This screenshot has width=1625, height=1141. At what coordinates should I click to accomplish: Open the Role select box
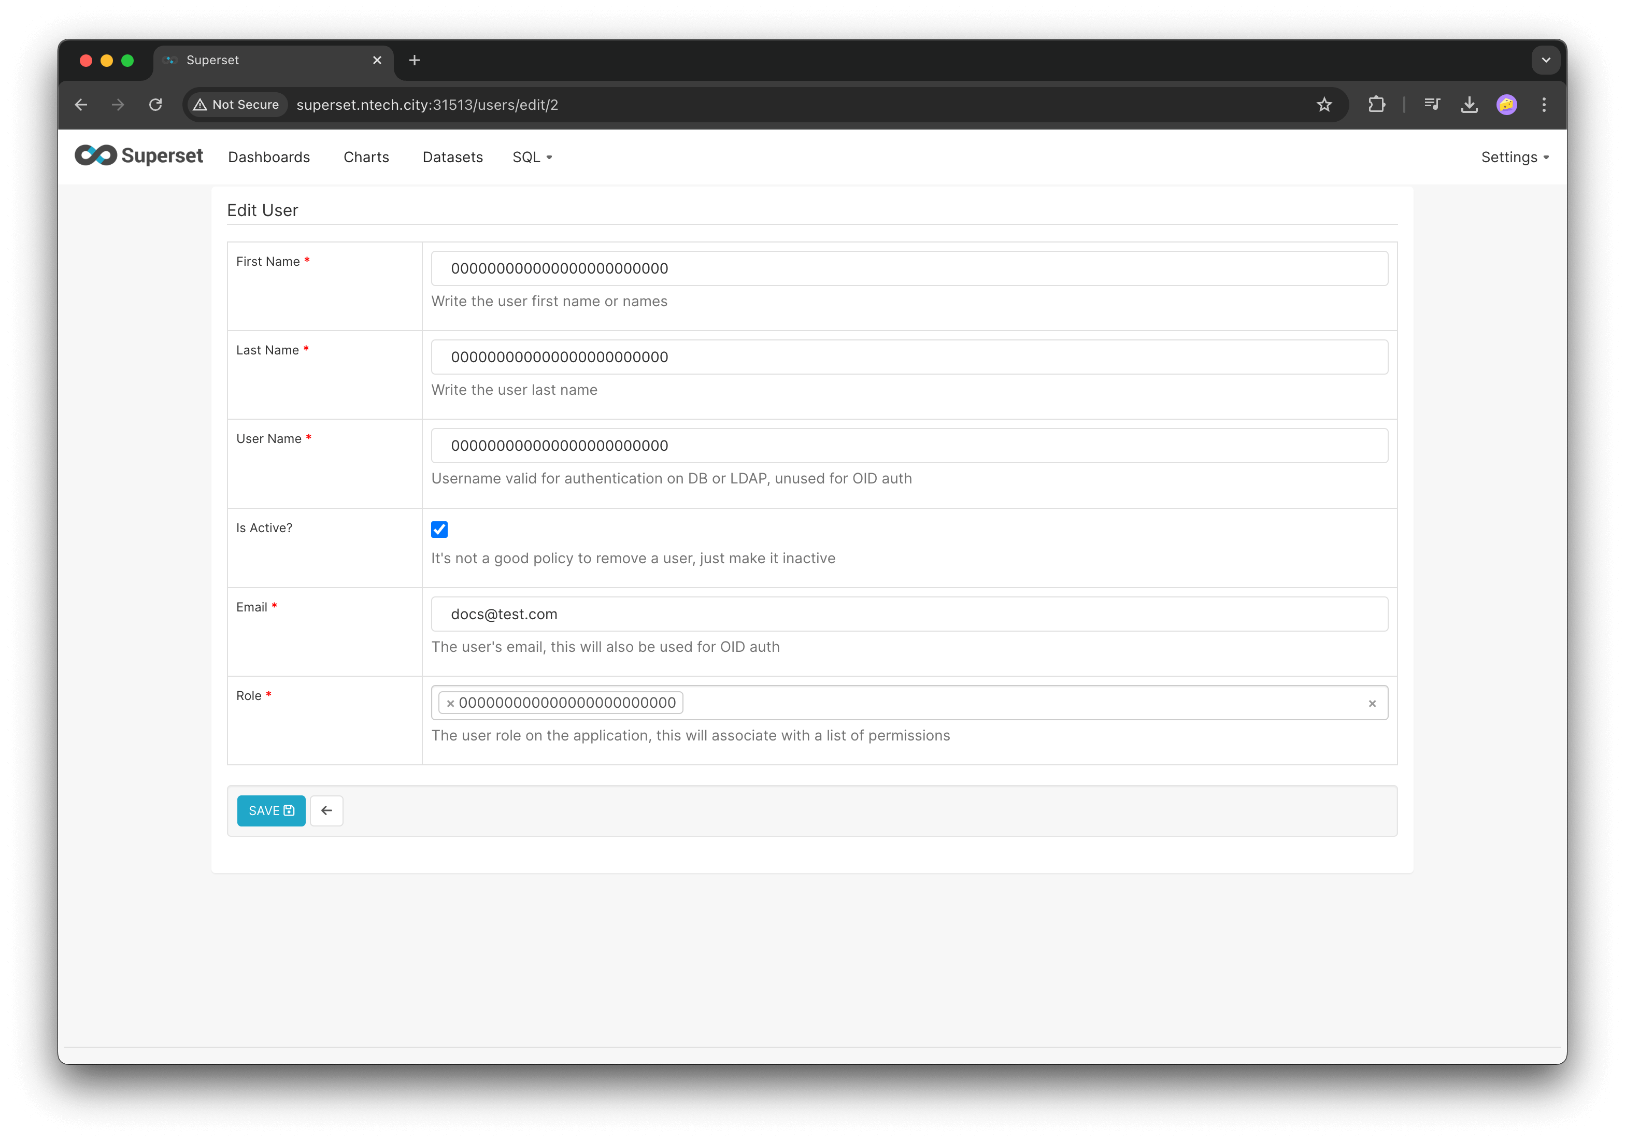click(1019, 703)
